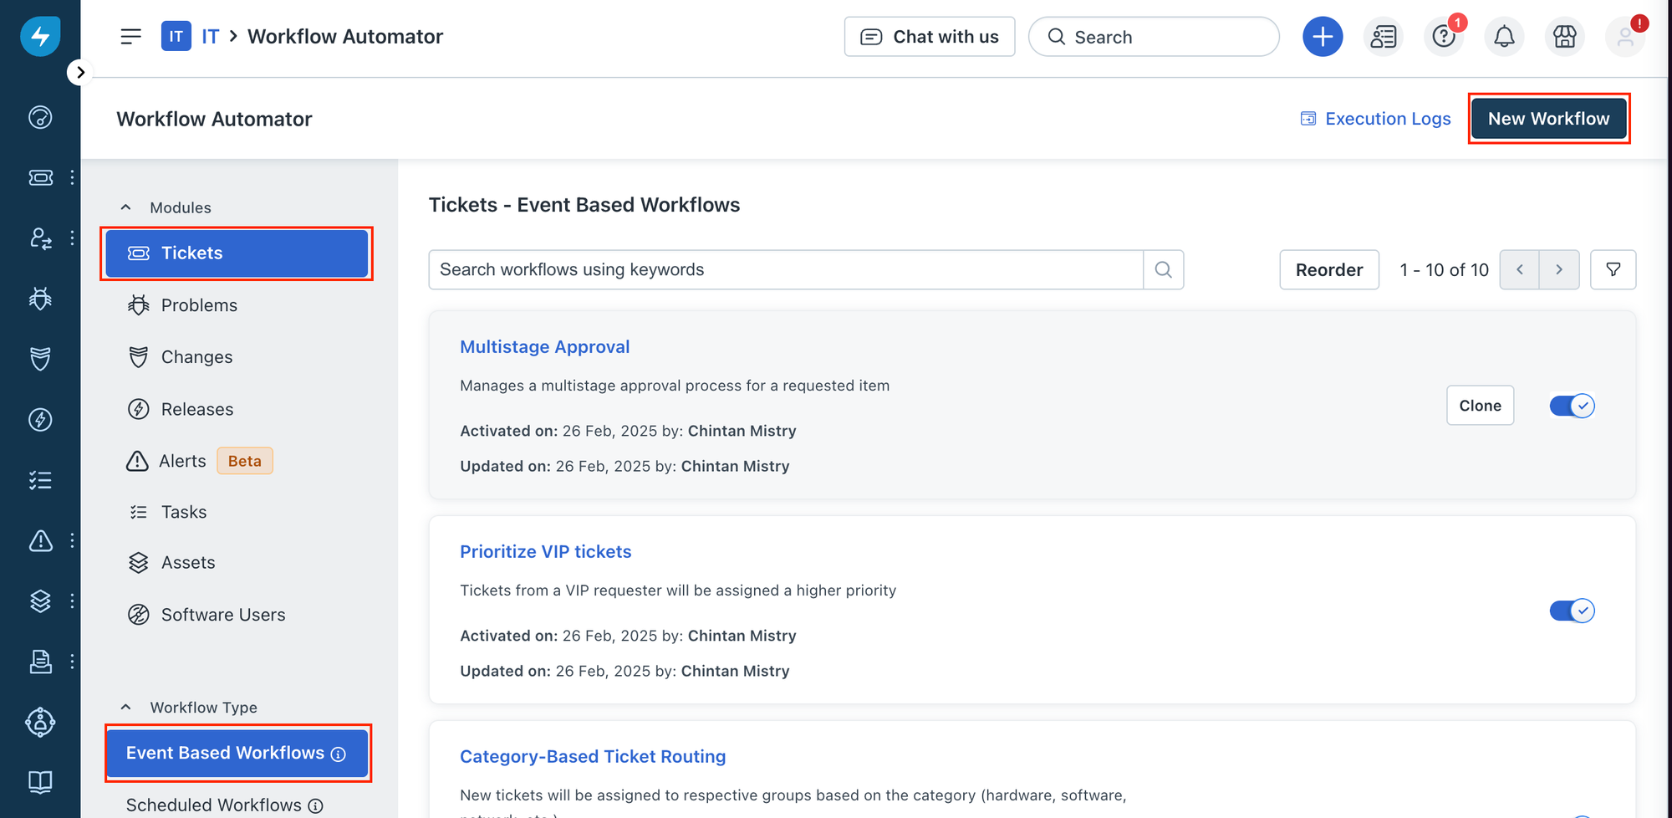
Task: Open the user profile avatar
Action: [x=1624, y=37]
